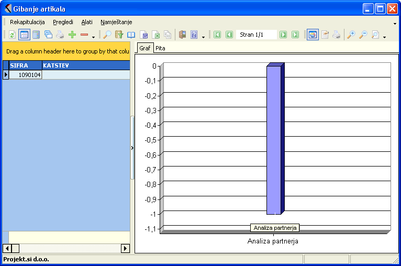
Task: Go to the next page button
Action: point(283,35)
